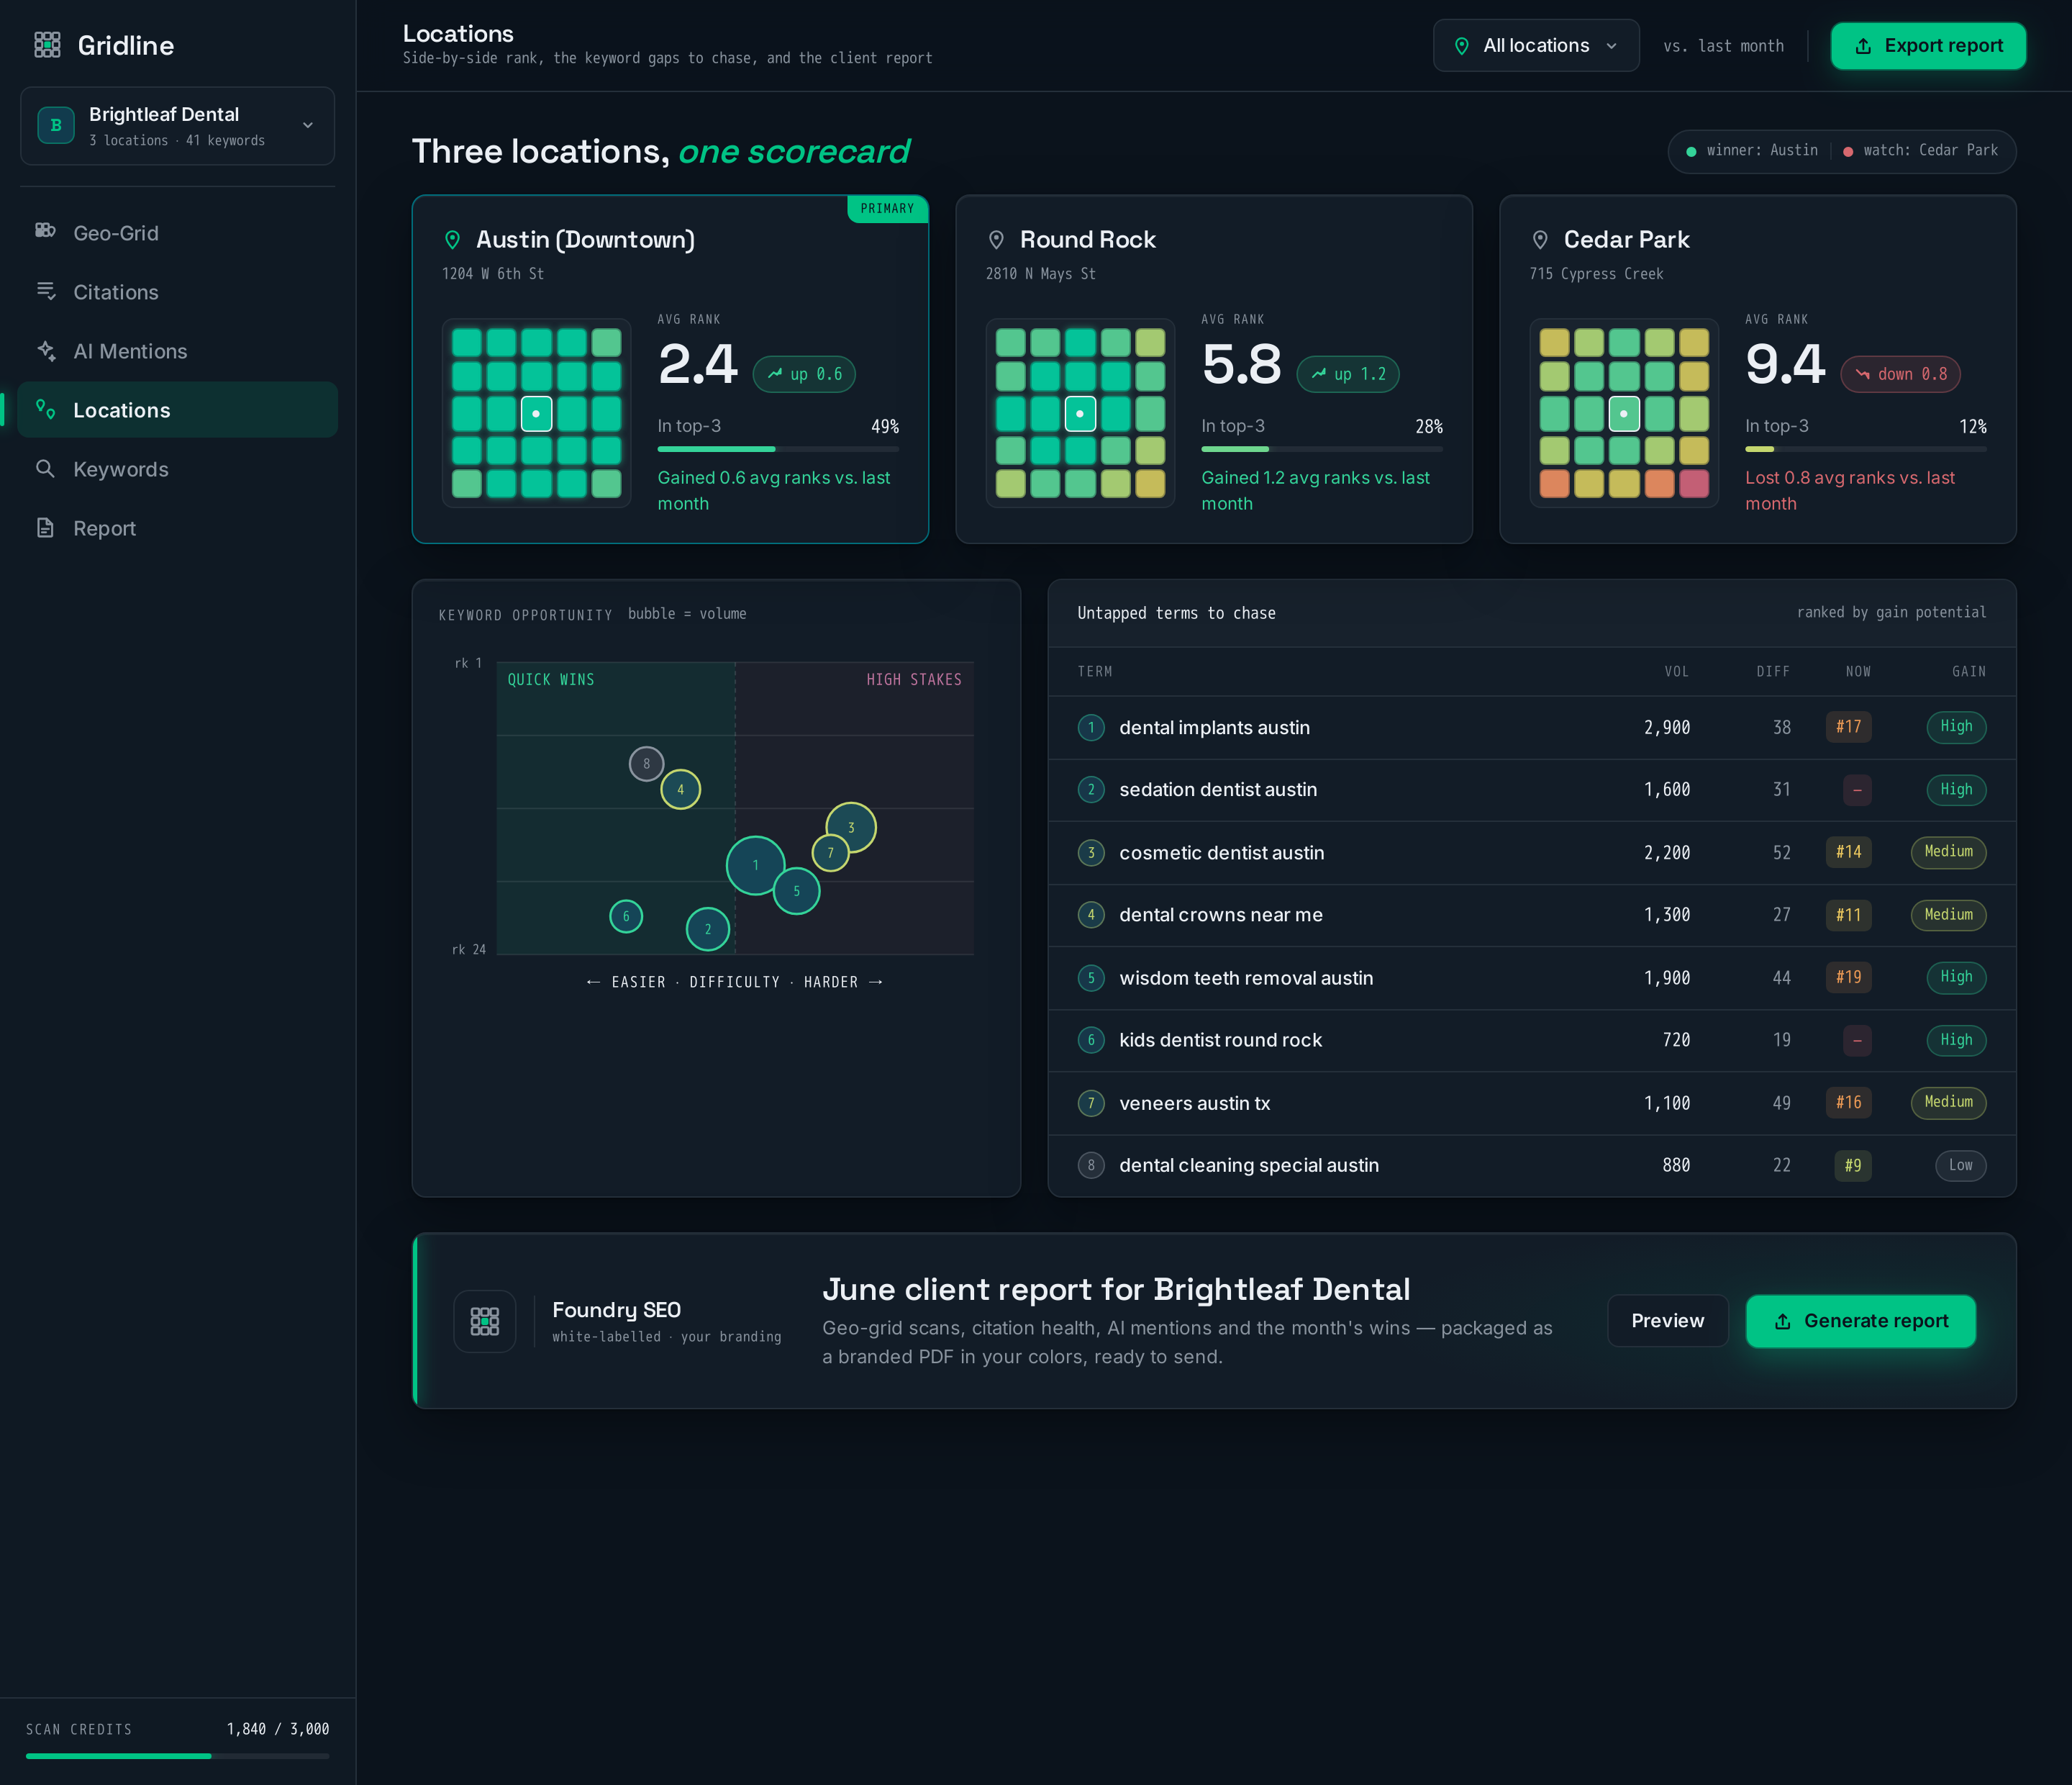Image resolution: width=2072 pixels, height=1785 pixels.
Task: Open the Report document icon
Action: 45,528
